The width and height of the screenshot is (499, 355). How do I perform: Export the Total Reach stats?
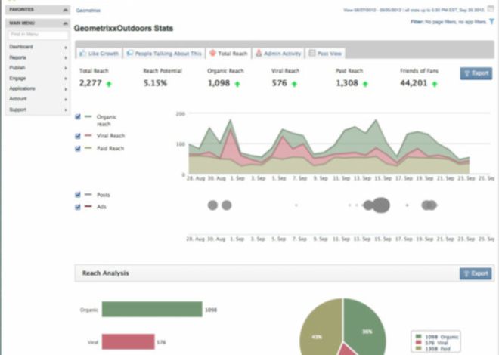click(x=476, y=73)
